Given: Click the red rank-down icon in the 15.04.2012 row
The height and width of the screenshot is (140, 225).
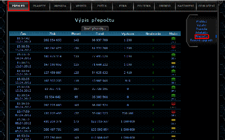Looking at the screenshot, I should [173, 47].
